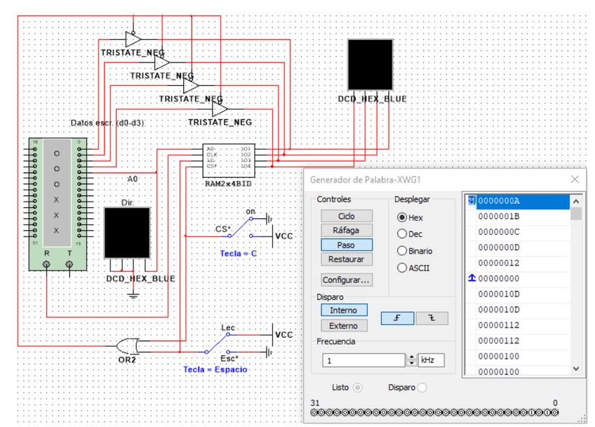Select the RAM2x4BID memory chip

tap(227, 161)
